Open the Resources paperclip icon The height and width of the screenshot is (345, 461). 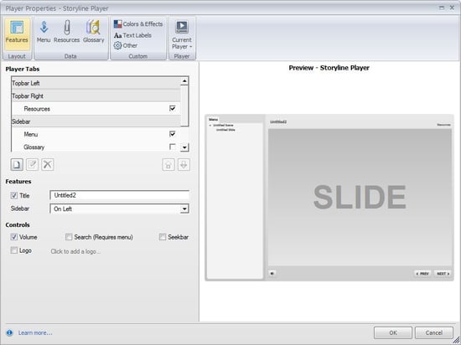(67, 32)
